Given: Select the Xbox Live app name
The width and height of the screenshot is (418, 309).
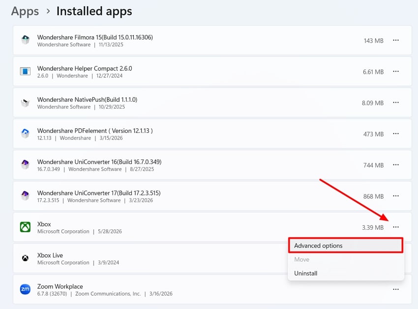Looking at the screenshot, I should [x=50, y=255].
